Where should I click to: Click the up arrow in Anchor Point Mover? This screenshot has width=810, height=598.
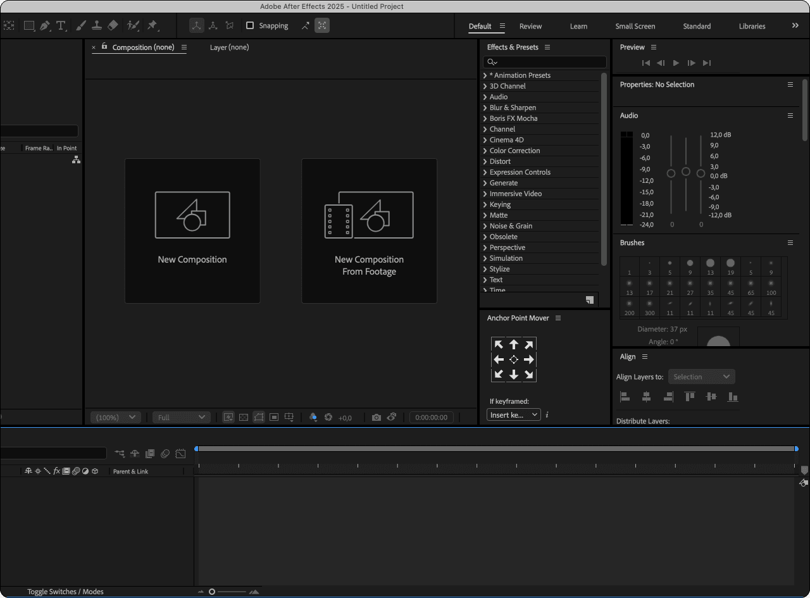point(514,345)
